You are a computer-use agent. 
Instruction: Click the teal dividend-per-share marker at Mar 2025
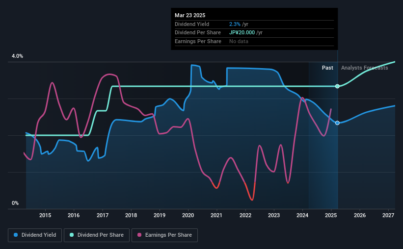click(x=337, y=86)
